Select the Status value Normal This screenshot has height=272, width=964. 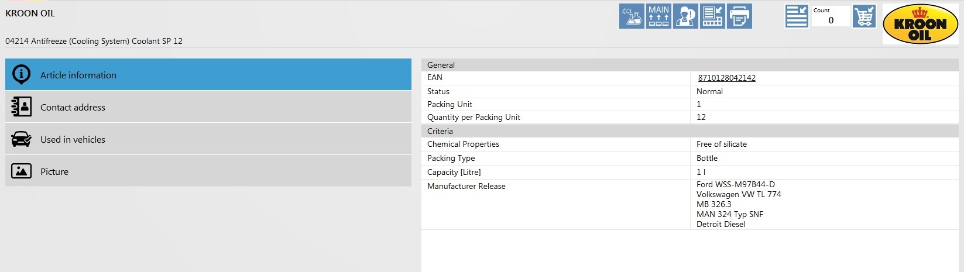pyautogui.click(x=709, y=91)
